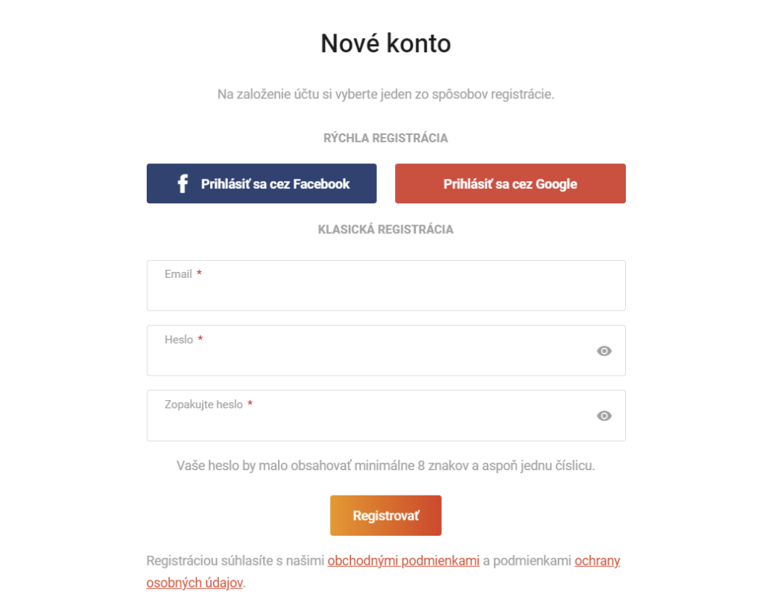Screen dimensions: 763x608
Task: Click the 'Nové konto' heading
Action: (x=386, y=43)
